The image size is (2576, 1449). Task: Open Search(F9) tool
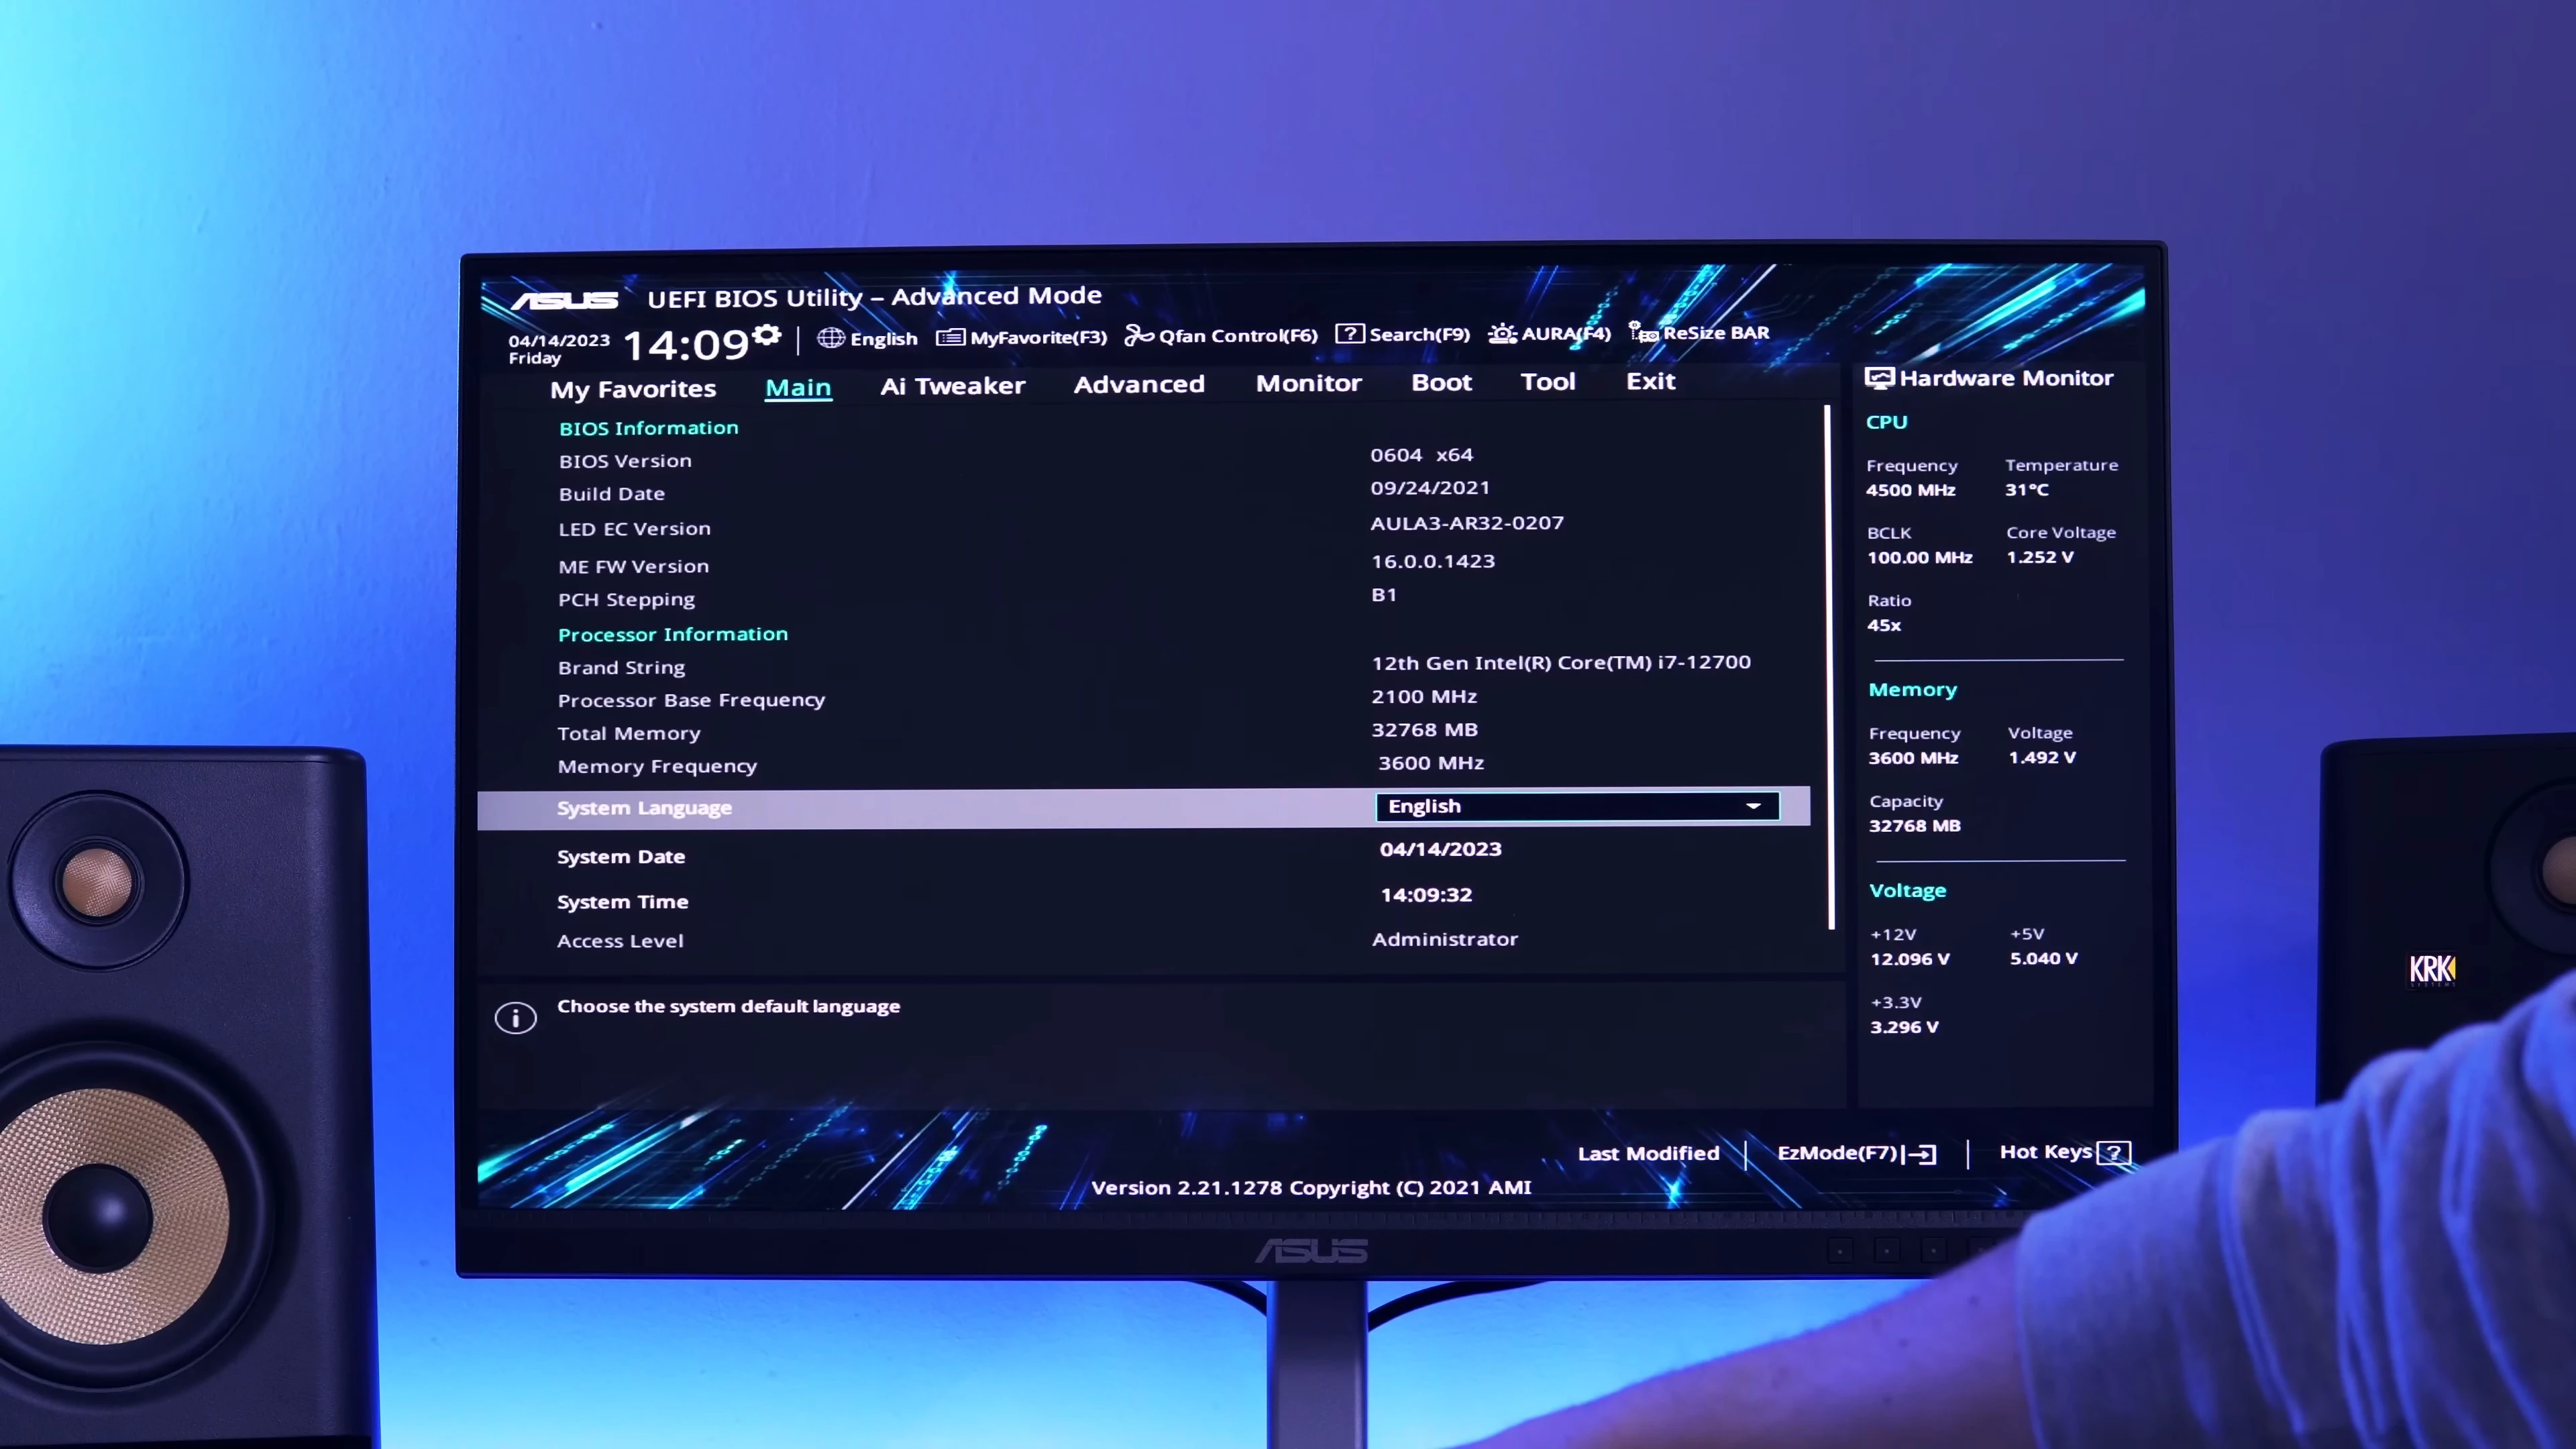click(1403, 334)
